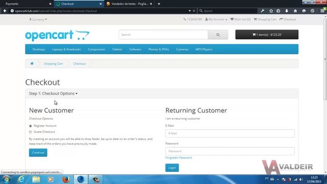Close the Payments tab
327x184 pixels.
click(50, 4)
